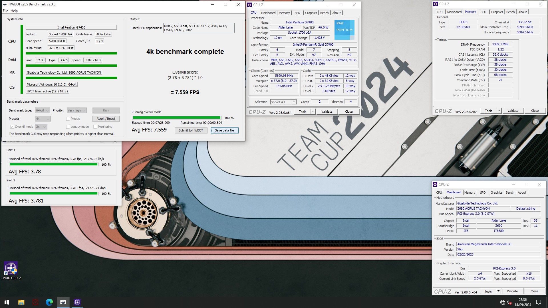Open the Windows Start menu
Image resolution: width=548 pixels, height=308 pixels.
click(7, 302)
